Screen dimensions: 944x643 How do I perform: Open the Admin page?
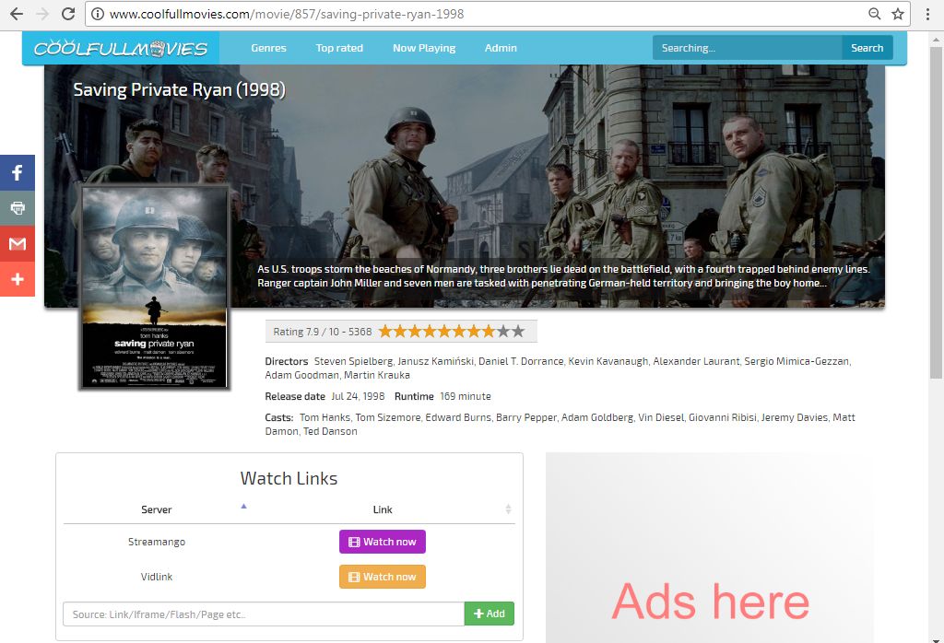501,48
